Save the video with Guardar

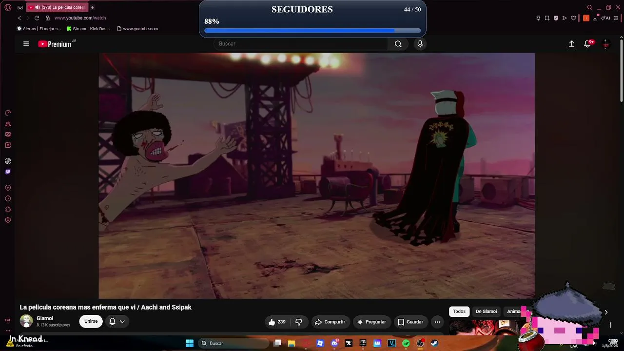click(x=410, y=322)
